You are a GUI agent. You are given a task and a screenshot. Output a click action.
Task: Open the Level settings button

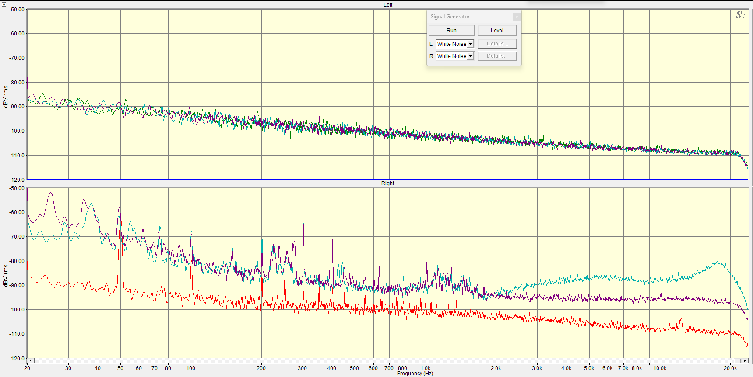point(497,31)
